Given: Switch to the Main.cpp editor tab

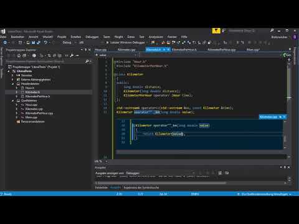Looking at the screenshot, I should tap(253, 50).
